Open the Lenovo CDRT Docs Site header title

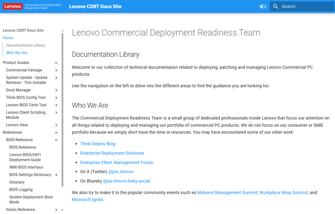(95, 6)
